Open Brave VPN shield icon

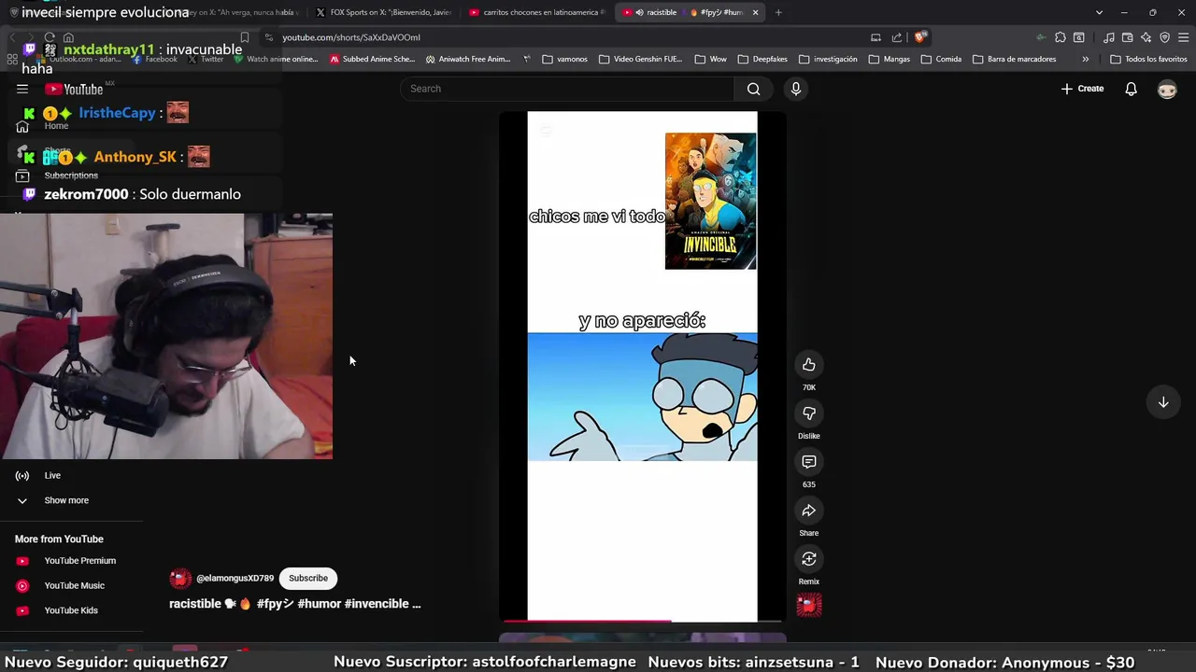pos(1165,37)
